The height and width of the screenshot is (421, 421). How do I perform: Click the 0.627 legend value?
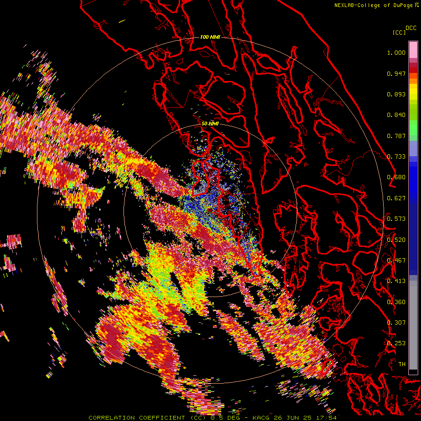[x=396, y=198]
